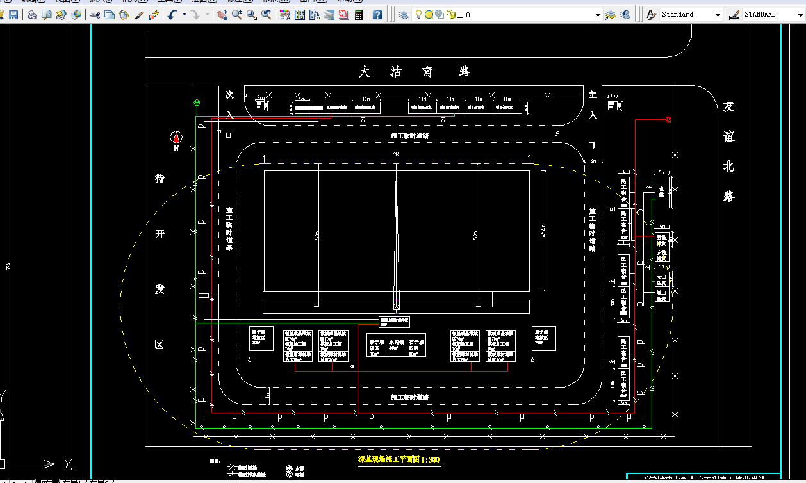The width and height of the screenshot is (806, 483).
Task: Click the Plot printer icon
Action: point(32,15)
